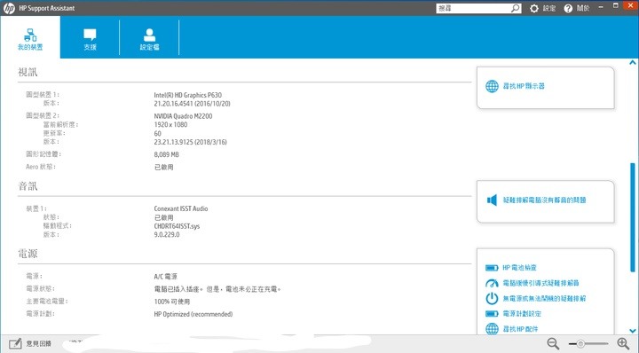Click the scroll down arrow
Screen dimensions: 639x353
click(x=633, y=331)
